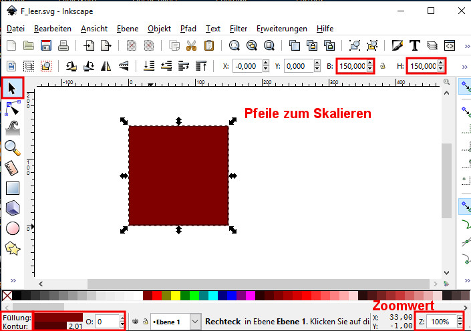This screenshot has width=471, height=331.
Task: Pick the cyan palette swatch
Action: [x=213, y=296]
